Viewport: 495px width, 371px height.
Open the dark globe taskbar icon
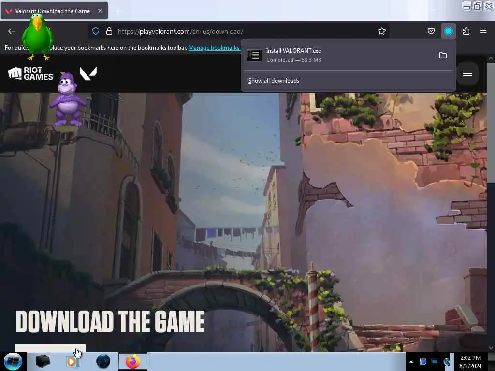point(103,361)
